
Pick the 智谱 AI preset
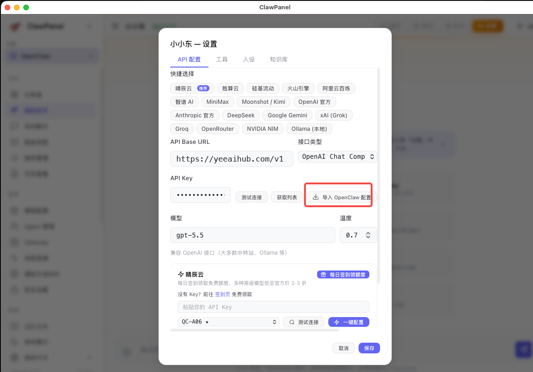(x=184, y=102)
